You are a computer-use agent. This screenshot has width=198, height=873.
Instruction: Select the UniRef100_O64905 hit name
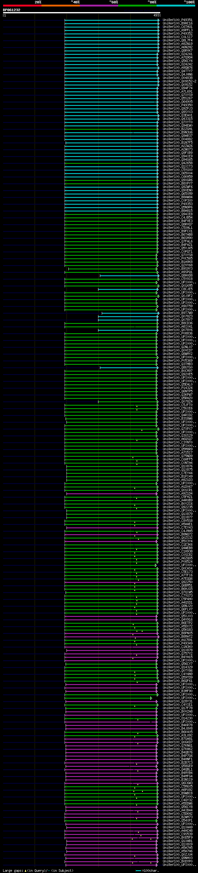[177, 102]
